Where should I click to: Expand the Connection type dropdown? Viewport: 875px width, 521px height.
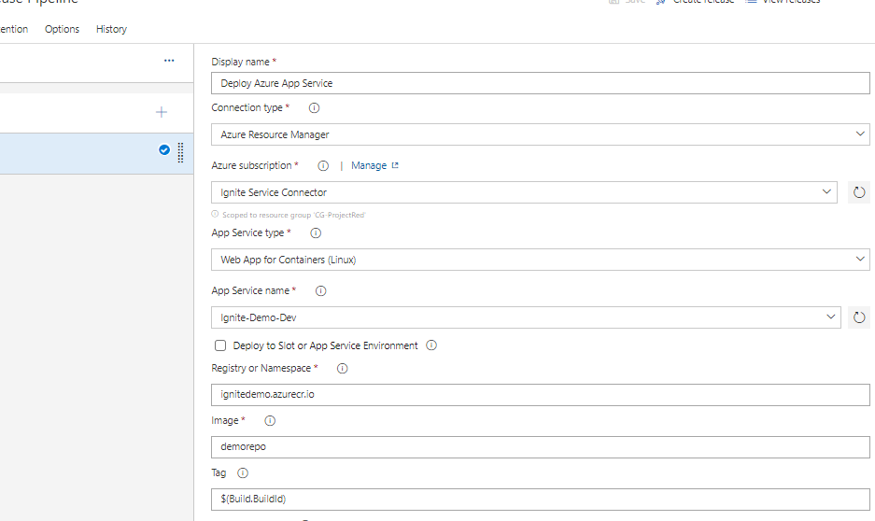860,134
